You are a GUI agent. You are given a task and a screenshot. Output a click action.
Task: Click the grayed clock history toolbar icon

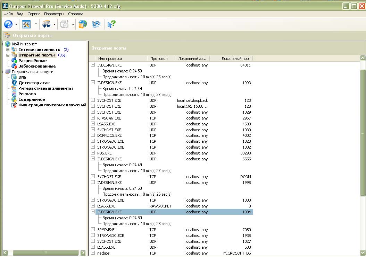(x=65, y=24)
